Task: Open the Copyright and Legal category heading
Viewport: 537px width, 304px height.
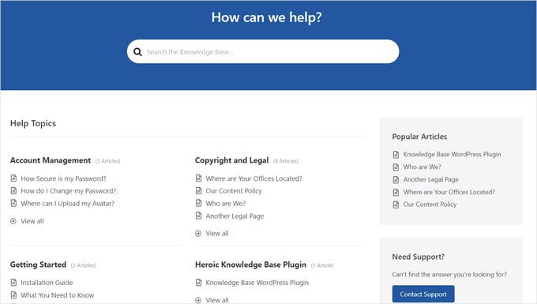Action: 232,160
